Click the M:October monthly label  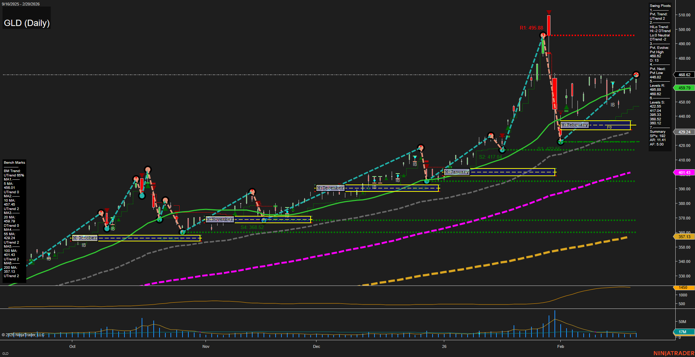pyautogui.click(x=85, y=237)
